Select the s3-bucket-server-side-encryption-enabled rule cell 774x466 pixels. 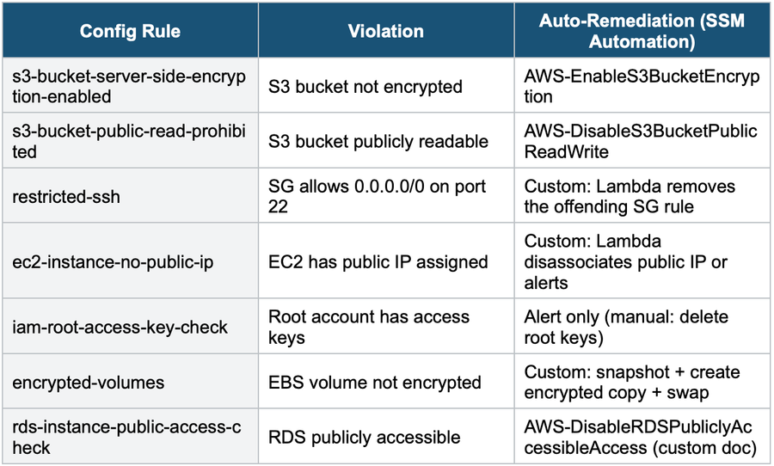(x=129, y=86)
